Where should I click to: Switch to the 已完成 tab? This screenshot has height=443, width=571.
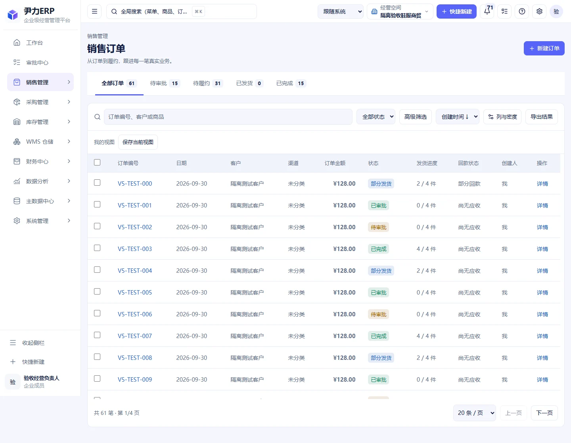(291, 83)
